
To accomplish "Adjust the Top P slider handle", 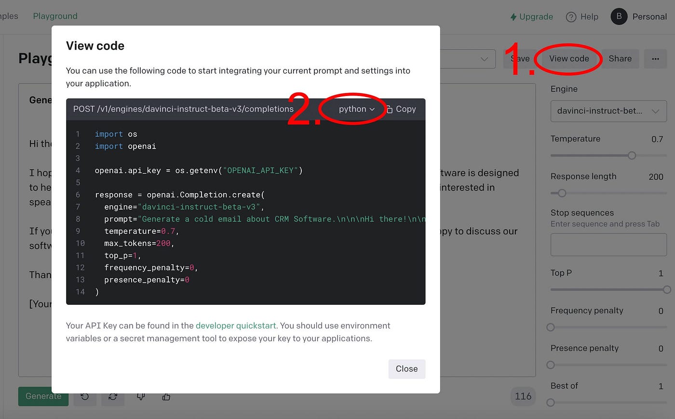I will pyautogui.click(x=667, y=289).
